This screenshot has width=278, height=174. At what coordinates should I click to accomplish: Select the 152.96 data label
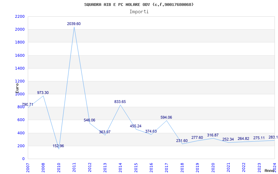[x=58, y=146]
